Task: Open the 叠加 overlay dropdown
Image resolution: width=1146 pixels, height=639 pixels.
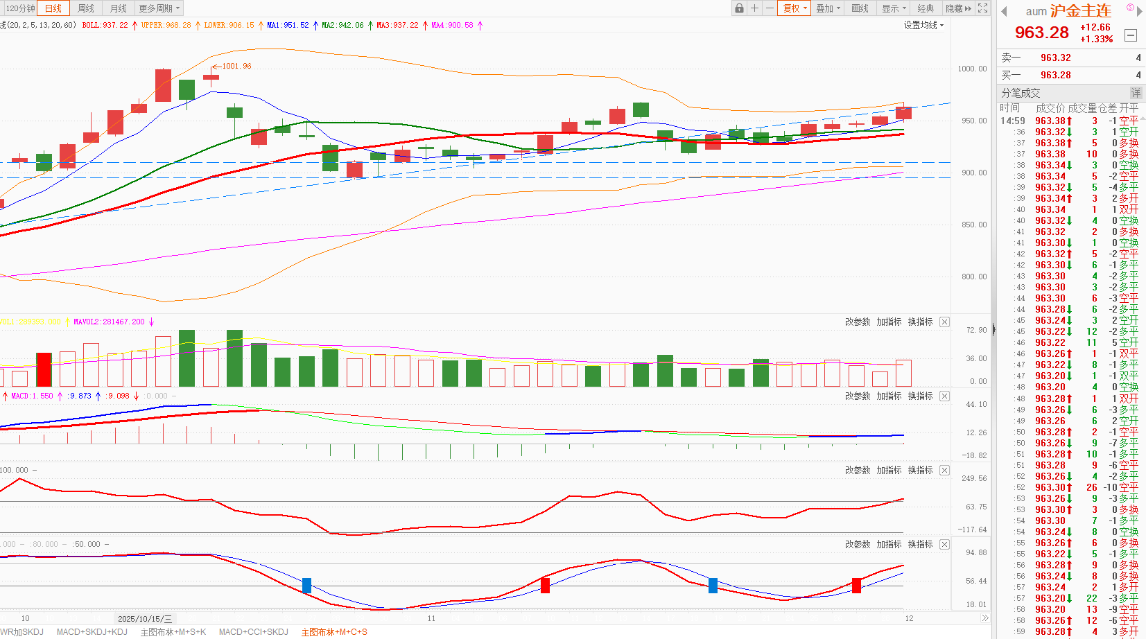Action: pos(828,8)
